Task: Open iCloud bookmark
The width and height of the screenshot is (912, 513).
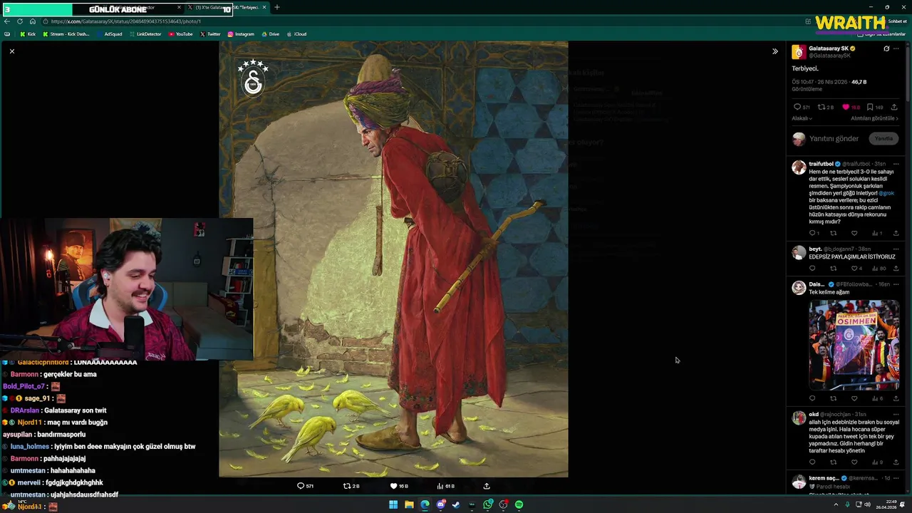Action: click(296, 34)
